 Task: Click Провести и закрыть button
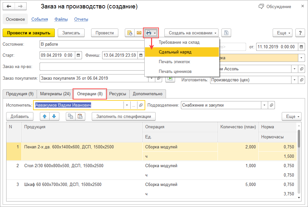29,33
